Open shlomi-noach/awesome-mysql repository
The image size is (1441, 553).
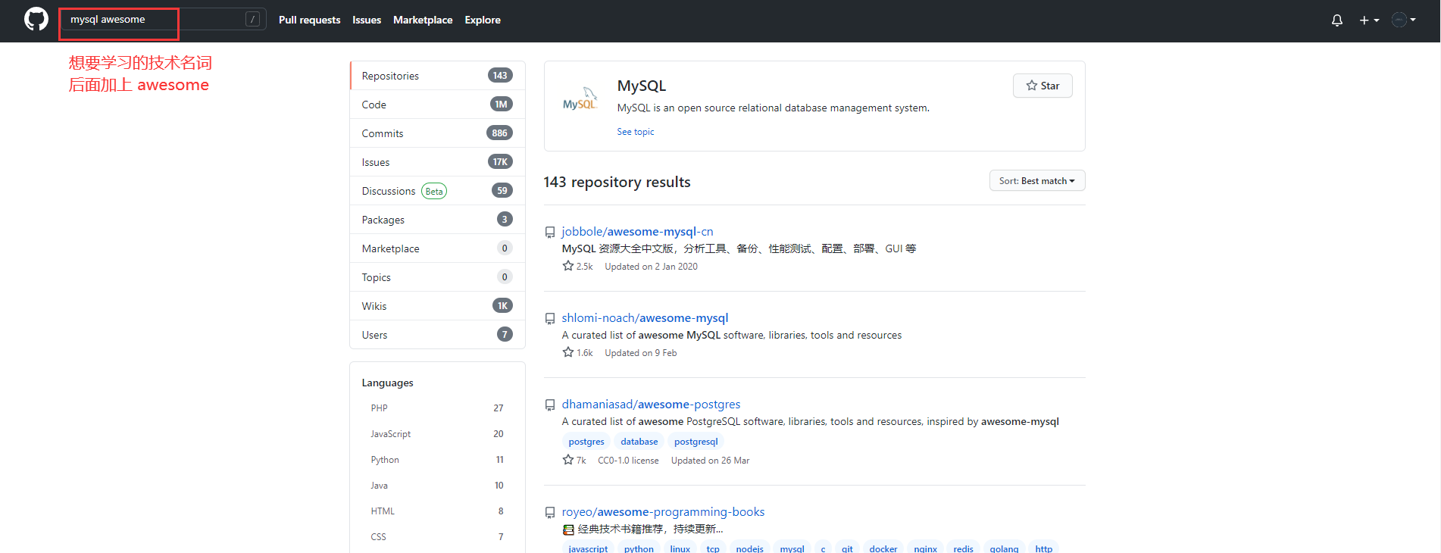(645, 318)
